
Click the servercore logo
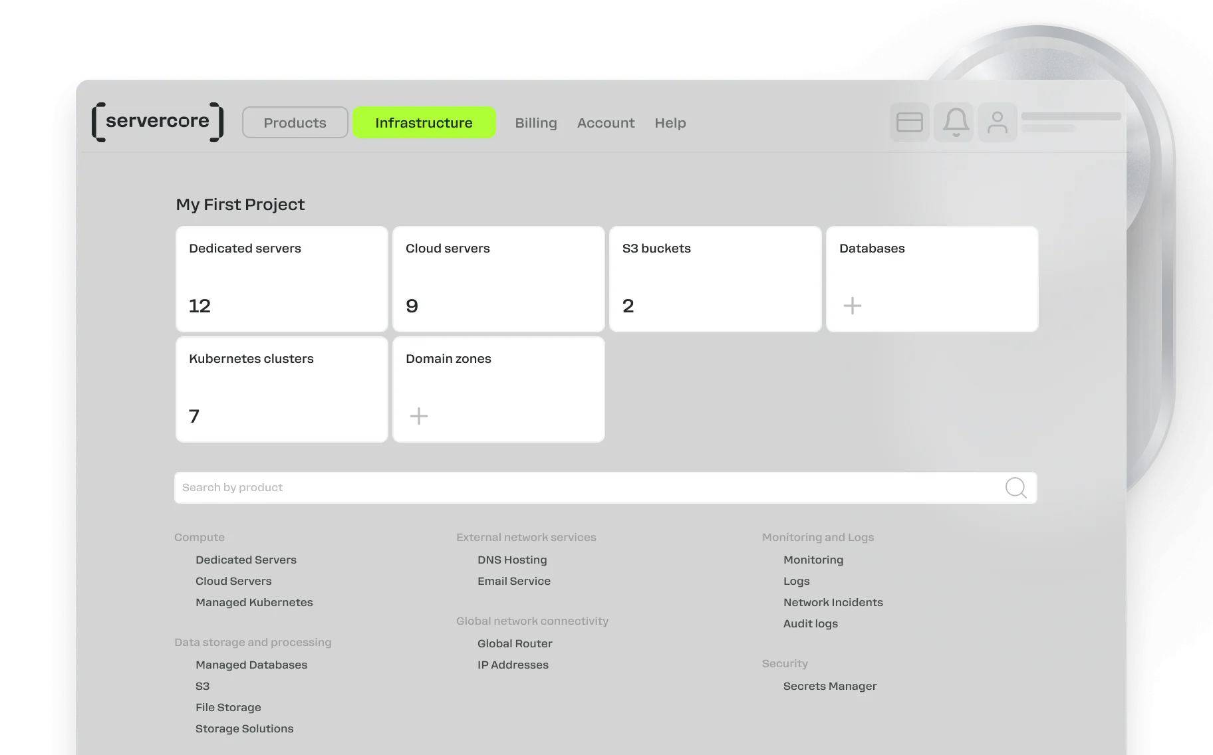point(158,122)
